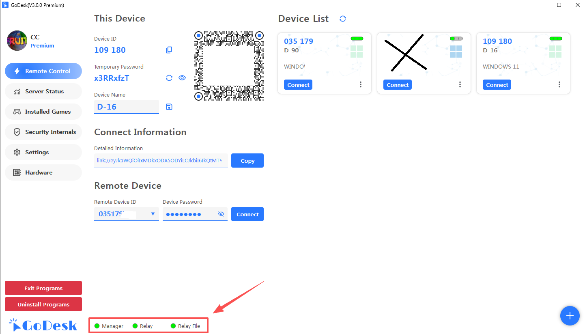Viewport: 585px width, 334px height.
Task: Open more options for device 035 179
Action: pos(361,84)
